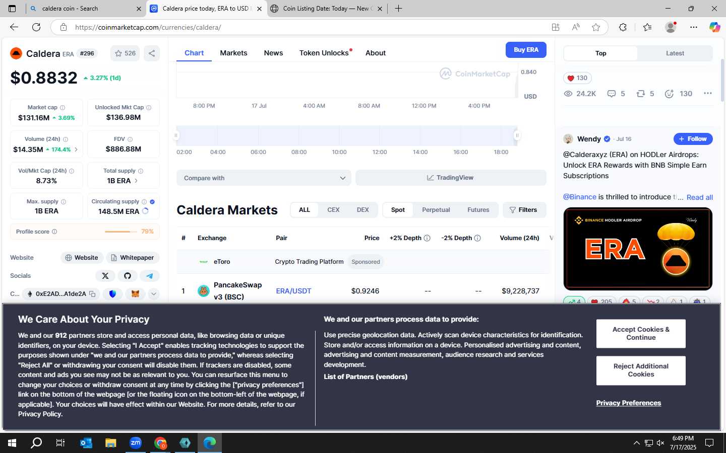Open TradingView chart button
Viewport: 726px width, 453px height.
(x=451, y=178)
